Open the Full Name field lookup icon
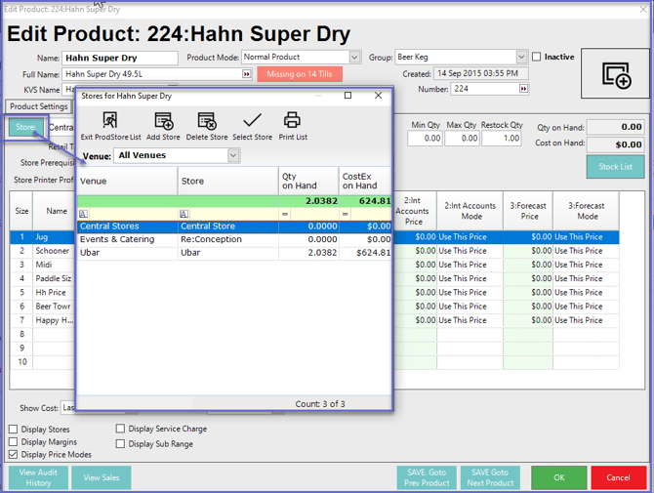The image size is (654, 493). click(x=247, y=74)
